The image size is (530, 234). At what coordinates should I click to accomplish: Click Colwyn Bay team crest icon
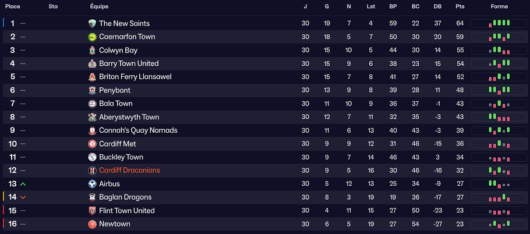coord(92,50)
